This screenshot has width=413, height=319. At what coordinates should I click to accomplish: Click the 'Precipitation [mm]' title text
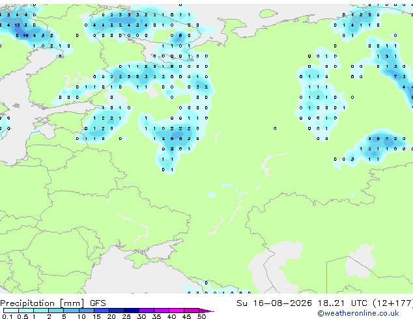(x=42, y=303)
